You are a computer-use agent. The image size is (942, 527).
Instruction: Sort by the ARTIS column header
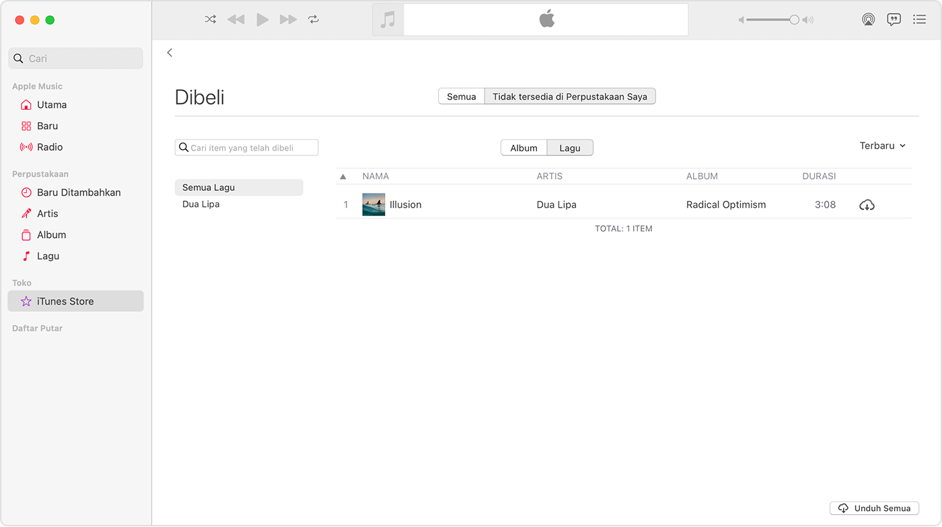(x=550, y=176)
